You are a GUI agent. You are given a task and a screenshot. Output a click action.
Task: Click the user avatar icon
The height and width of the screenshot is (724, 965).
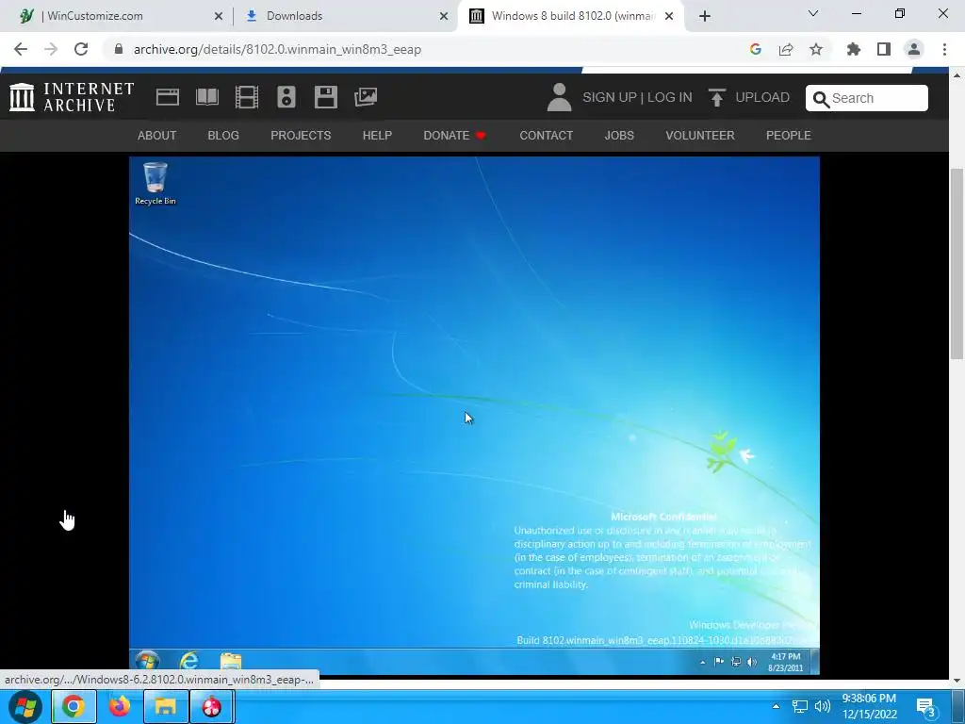click(x=559, y=97)
